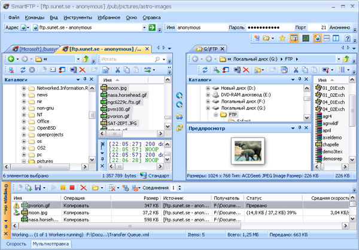The width and height of the screenshot is (359, 250).
Task: Click the Статус column header in queue
Action: coord(273,198)
